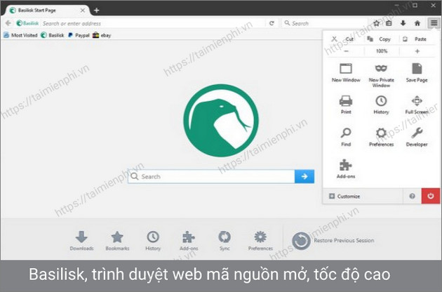Close the hamburger menu via toolbar button
442x292 pixels.
tap(433, 23)
